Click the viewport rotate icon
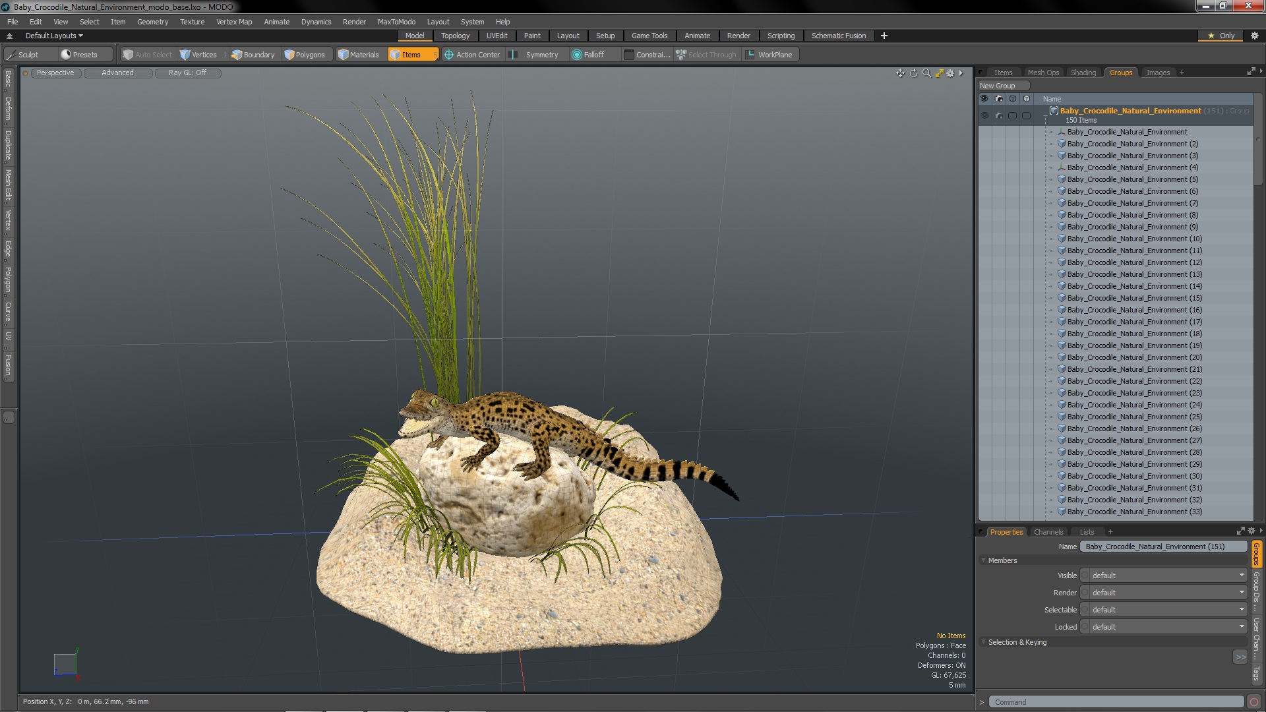 click(913, 73)
